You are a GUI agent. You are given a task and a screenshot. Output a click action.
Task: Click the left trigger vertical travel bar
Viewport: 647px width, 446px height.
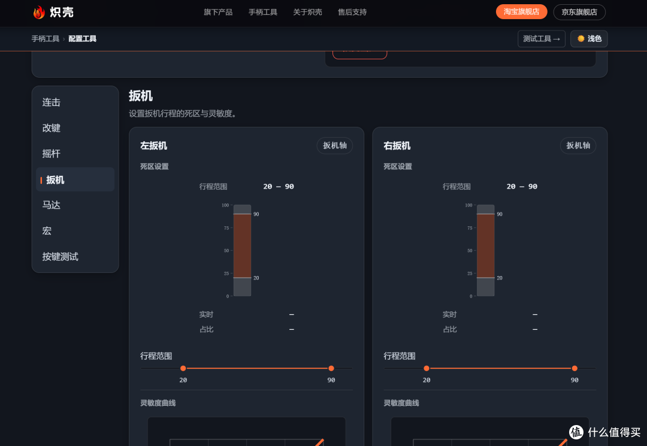coord(242,250)
